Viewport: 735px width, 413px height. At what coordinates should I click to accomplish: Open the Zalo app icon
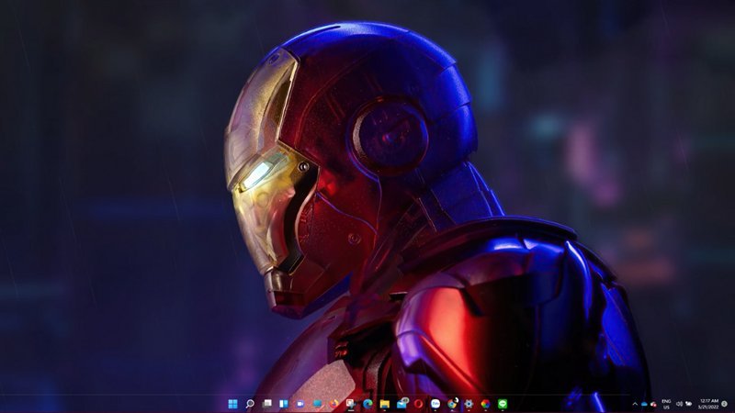click(x=435, y=404)
